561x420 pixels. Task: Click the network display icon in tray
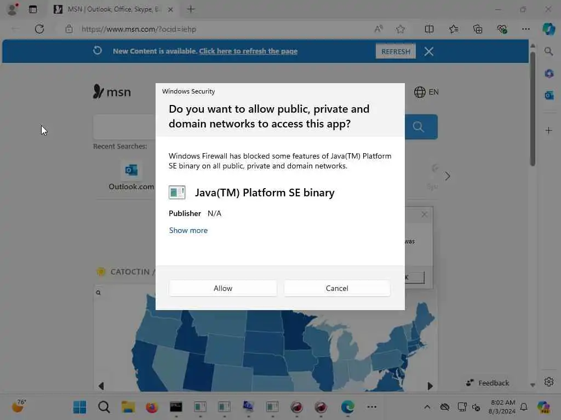pyautogui.click(x=462, y=407)
